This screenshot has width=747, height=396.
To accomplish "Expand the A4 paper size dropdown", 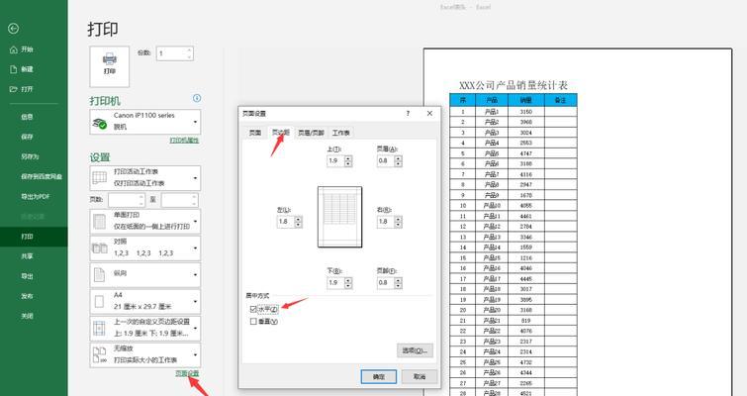I will pos(144,301).
